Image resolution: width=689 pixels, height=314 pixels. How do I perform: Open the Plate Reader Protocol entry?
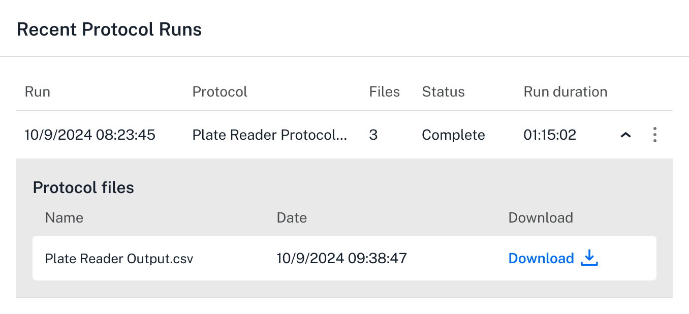270,135
